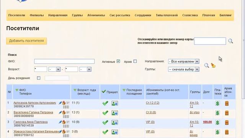Click the magnifier icon beside the card number field
This screenshot has height=138, width=245.
coord(230,41)
